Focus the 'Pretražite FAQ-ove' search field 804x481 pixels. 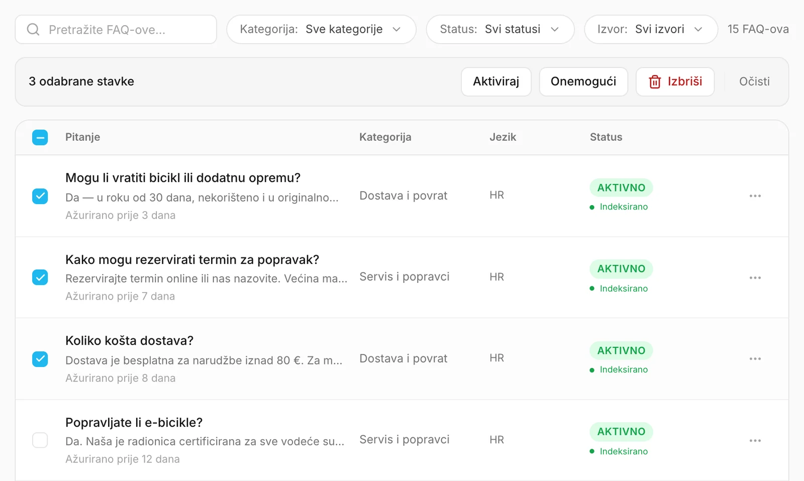pyautogui.click(x=116, y=29)
